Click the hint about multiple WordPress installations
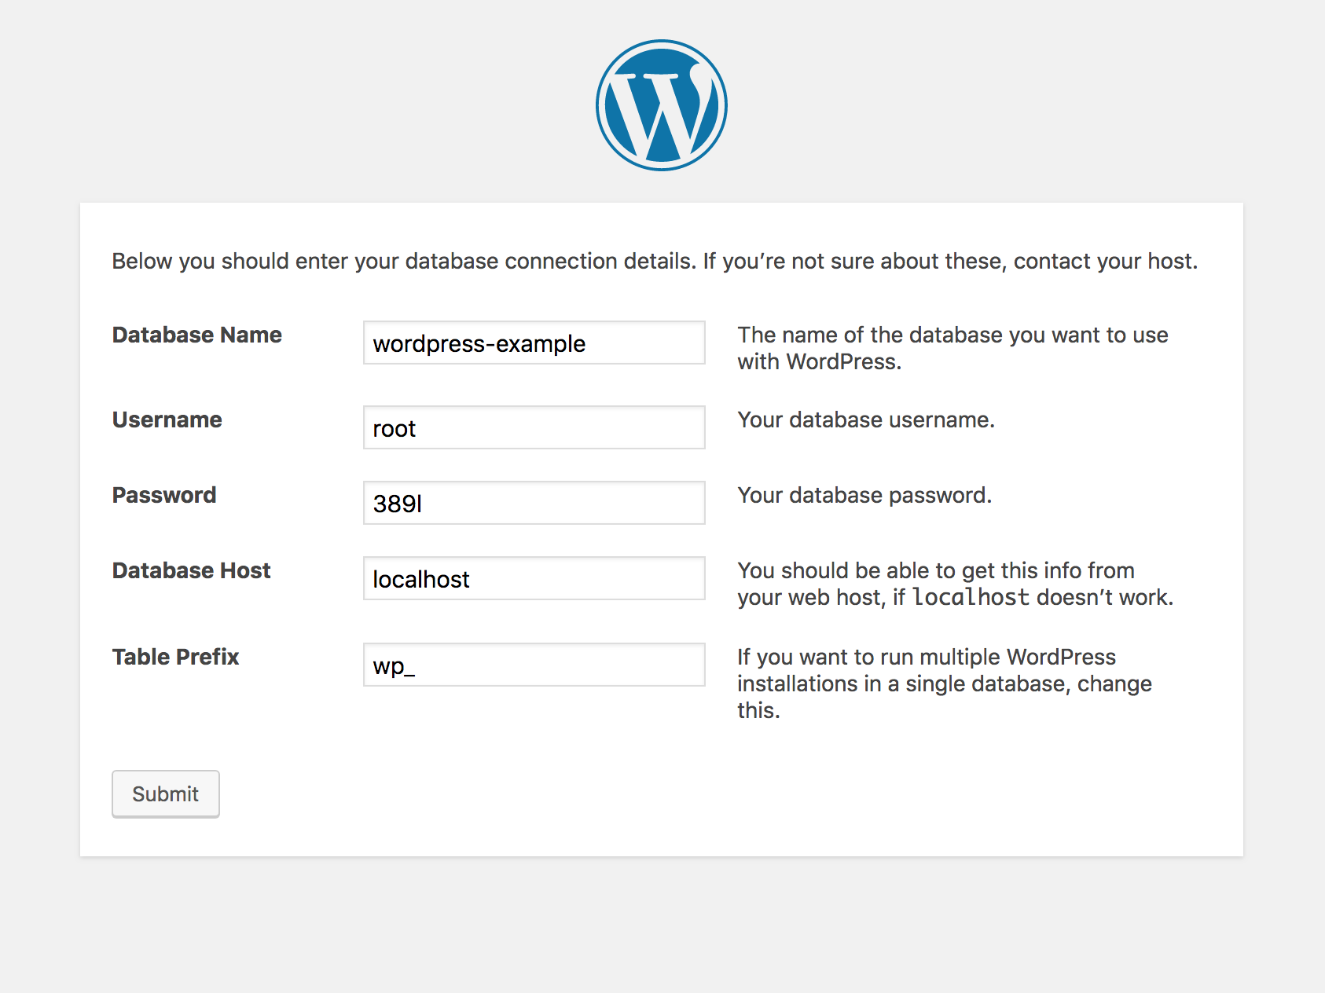This screenshot has height=993, width=1325. 943,671
